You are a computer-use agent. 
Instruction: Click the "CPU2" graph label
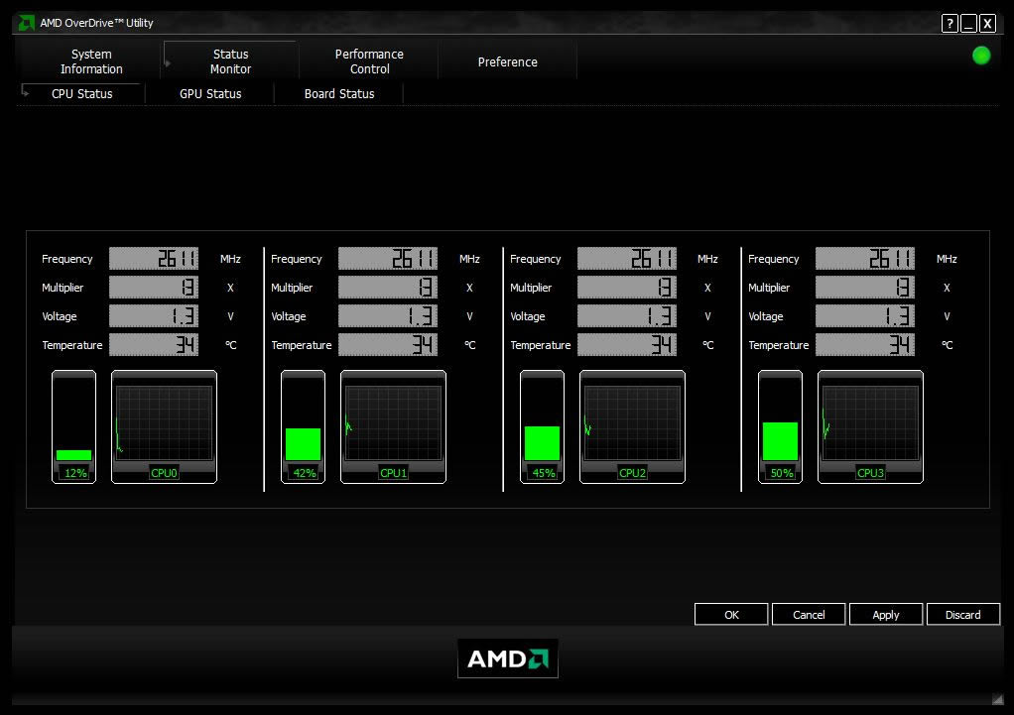click(632, 473)
